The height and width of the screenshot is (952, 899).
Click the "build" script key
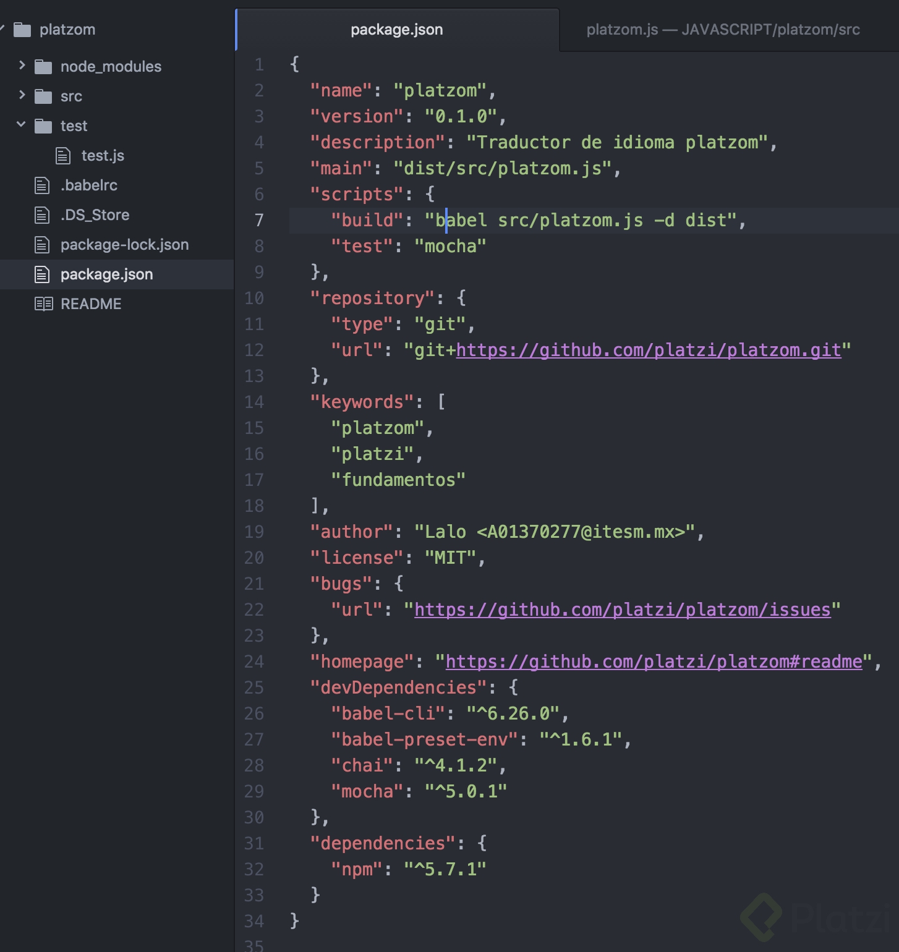(367, 221)
